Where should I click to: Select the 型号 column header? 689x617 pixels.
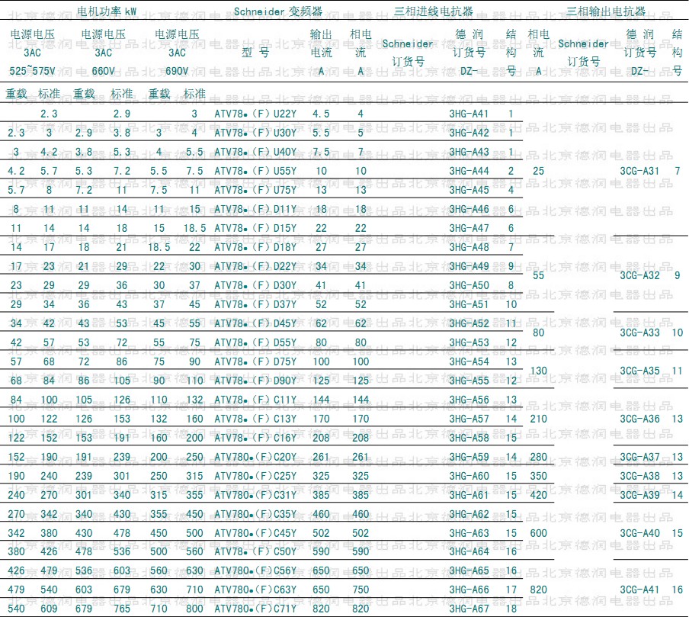pos(255,53)
